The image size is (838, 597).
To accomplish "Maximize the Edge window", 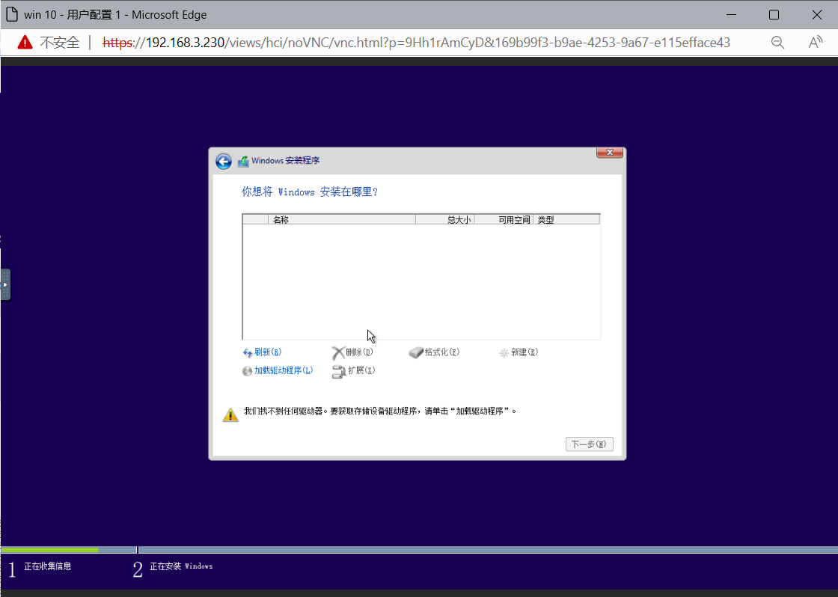I will coord(774,15).
